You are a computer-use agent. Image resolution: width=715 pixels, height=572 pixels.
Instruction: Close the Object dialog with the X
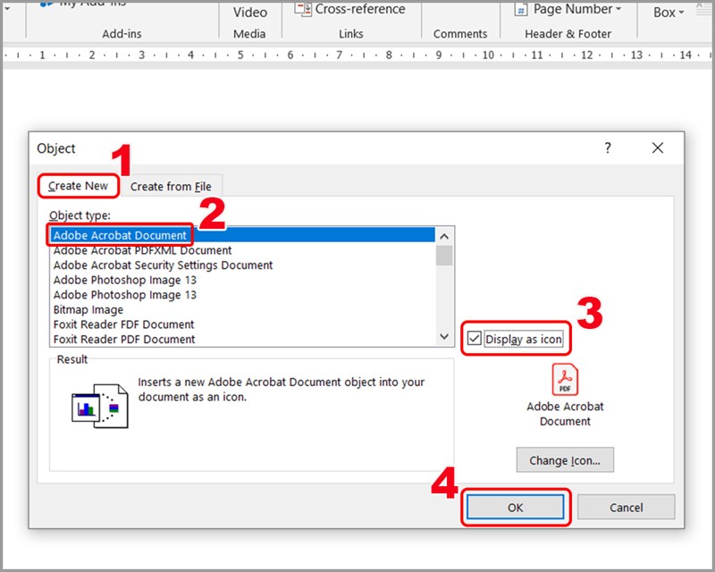pos(658,148)
